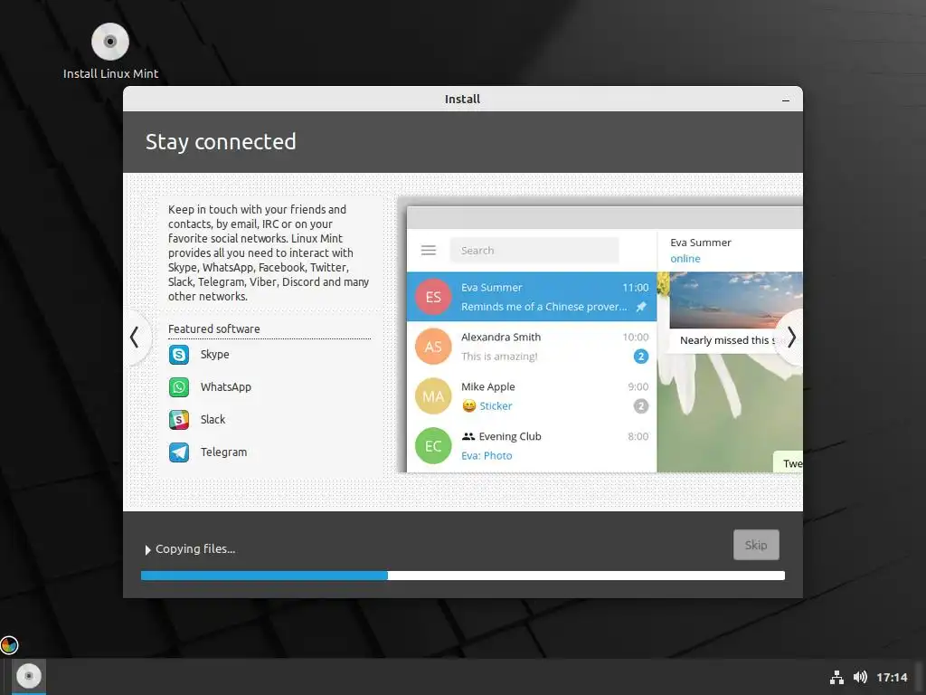
Task: Click the network icon in the system tray
Action: pyautogui.click(x=836, y=677)
